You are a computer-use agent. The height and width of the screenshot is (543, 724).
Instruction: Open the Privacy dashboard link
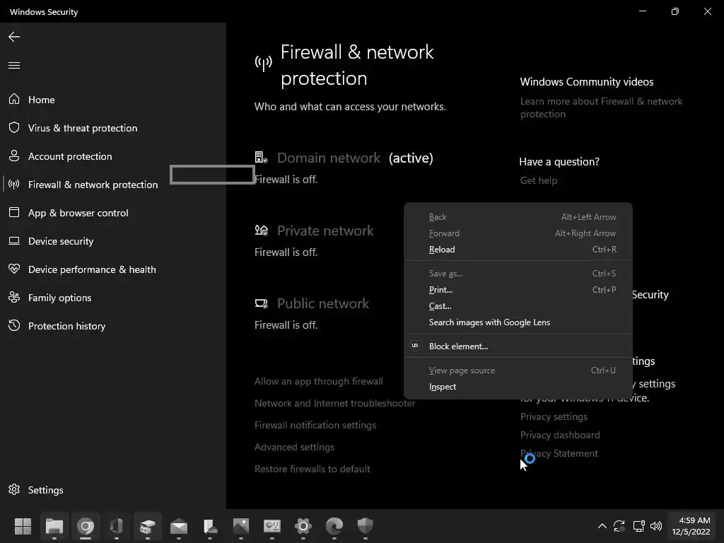[x=560, y=435]
